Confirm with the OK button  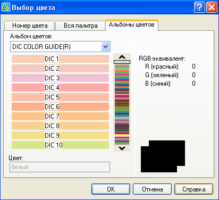pyautogui.click(x=111, y=189)
